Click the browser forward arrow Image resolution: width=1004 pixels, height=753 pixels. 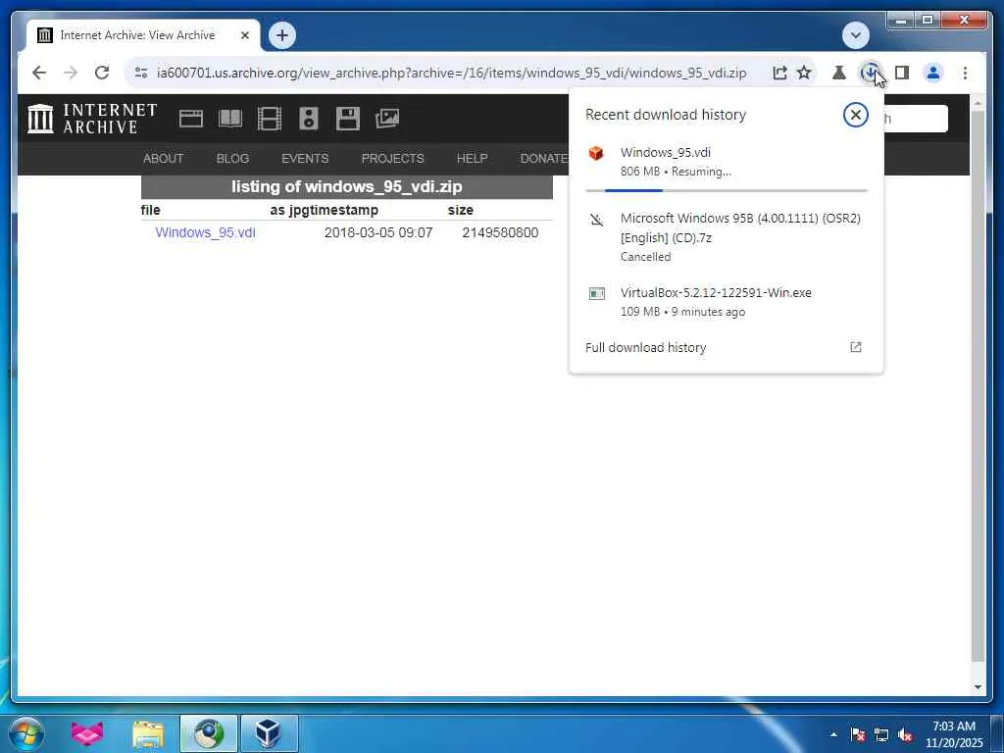coord(71,73)
